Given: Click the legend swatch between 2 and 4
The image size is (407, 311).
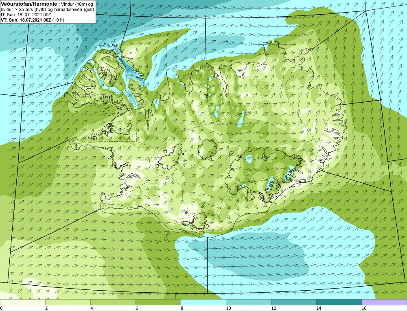Looking at the screenshot, I should coord(68,302).
